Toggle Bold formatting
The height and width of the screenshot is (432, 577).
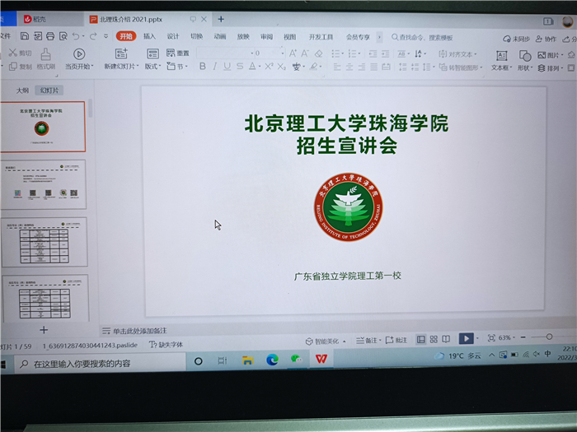click(x=203, y=66)
